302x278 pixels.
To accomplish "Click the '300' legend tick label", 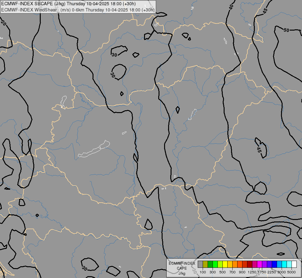I will tap(213, 272).
